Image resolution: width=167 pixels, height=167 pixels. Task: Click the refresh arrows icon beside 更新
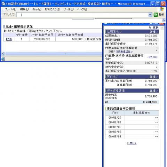coord(150,27)
